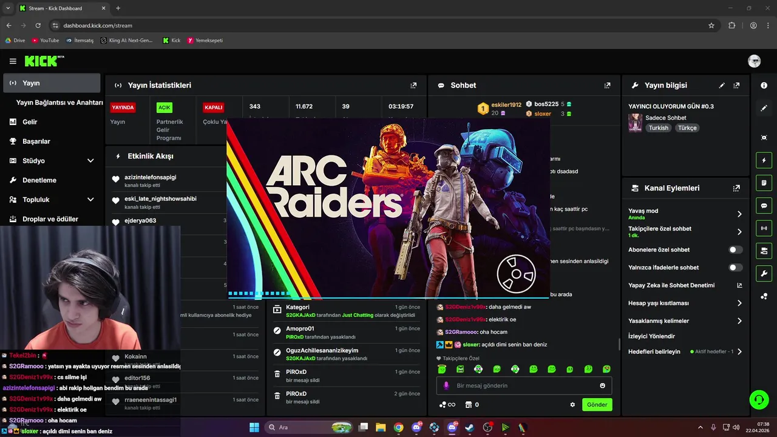Viewport: 777px width, 437px height.
Task: Click the wrench icon in right rail
Action: (764, 273)
